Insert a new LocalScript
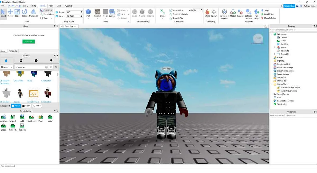 pyautogui.click(x=267, y=14)
